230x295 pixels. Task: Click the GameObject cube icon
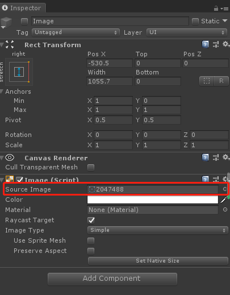6,22
